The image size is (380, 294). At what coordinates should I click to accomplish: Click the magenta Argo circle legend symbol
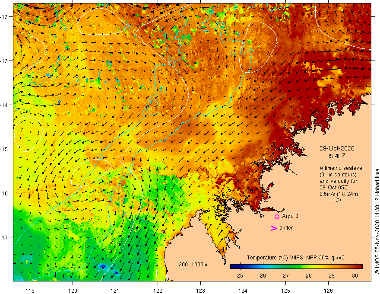(x=277, y=217)
